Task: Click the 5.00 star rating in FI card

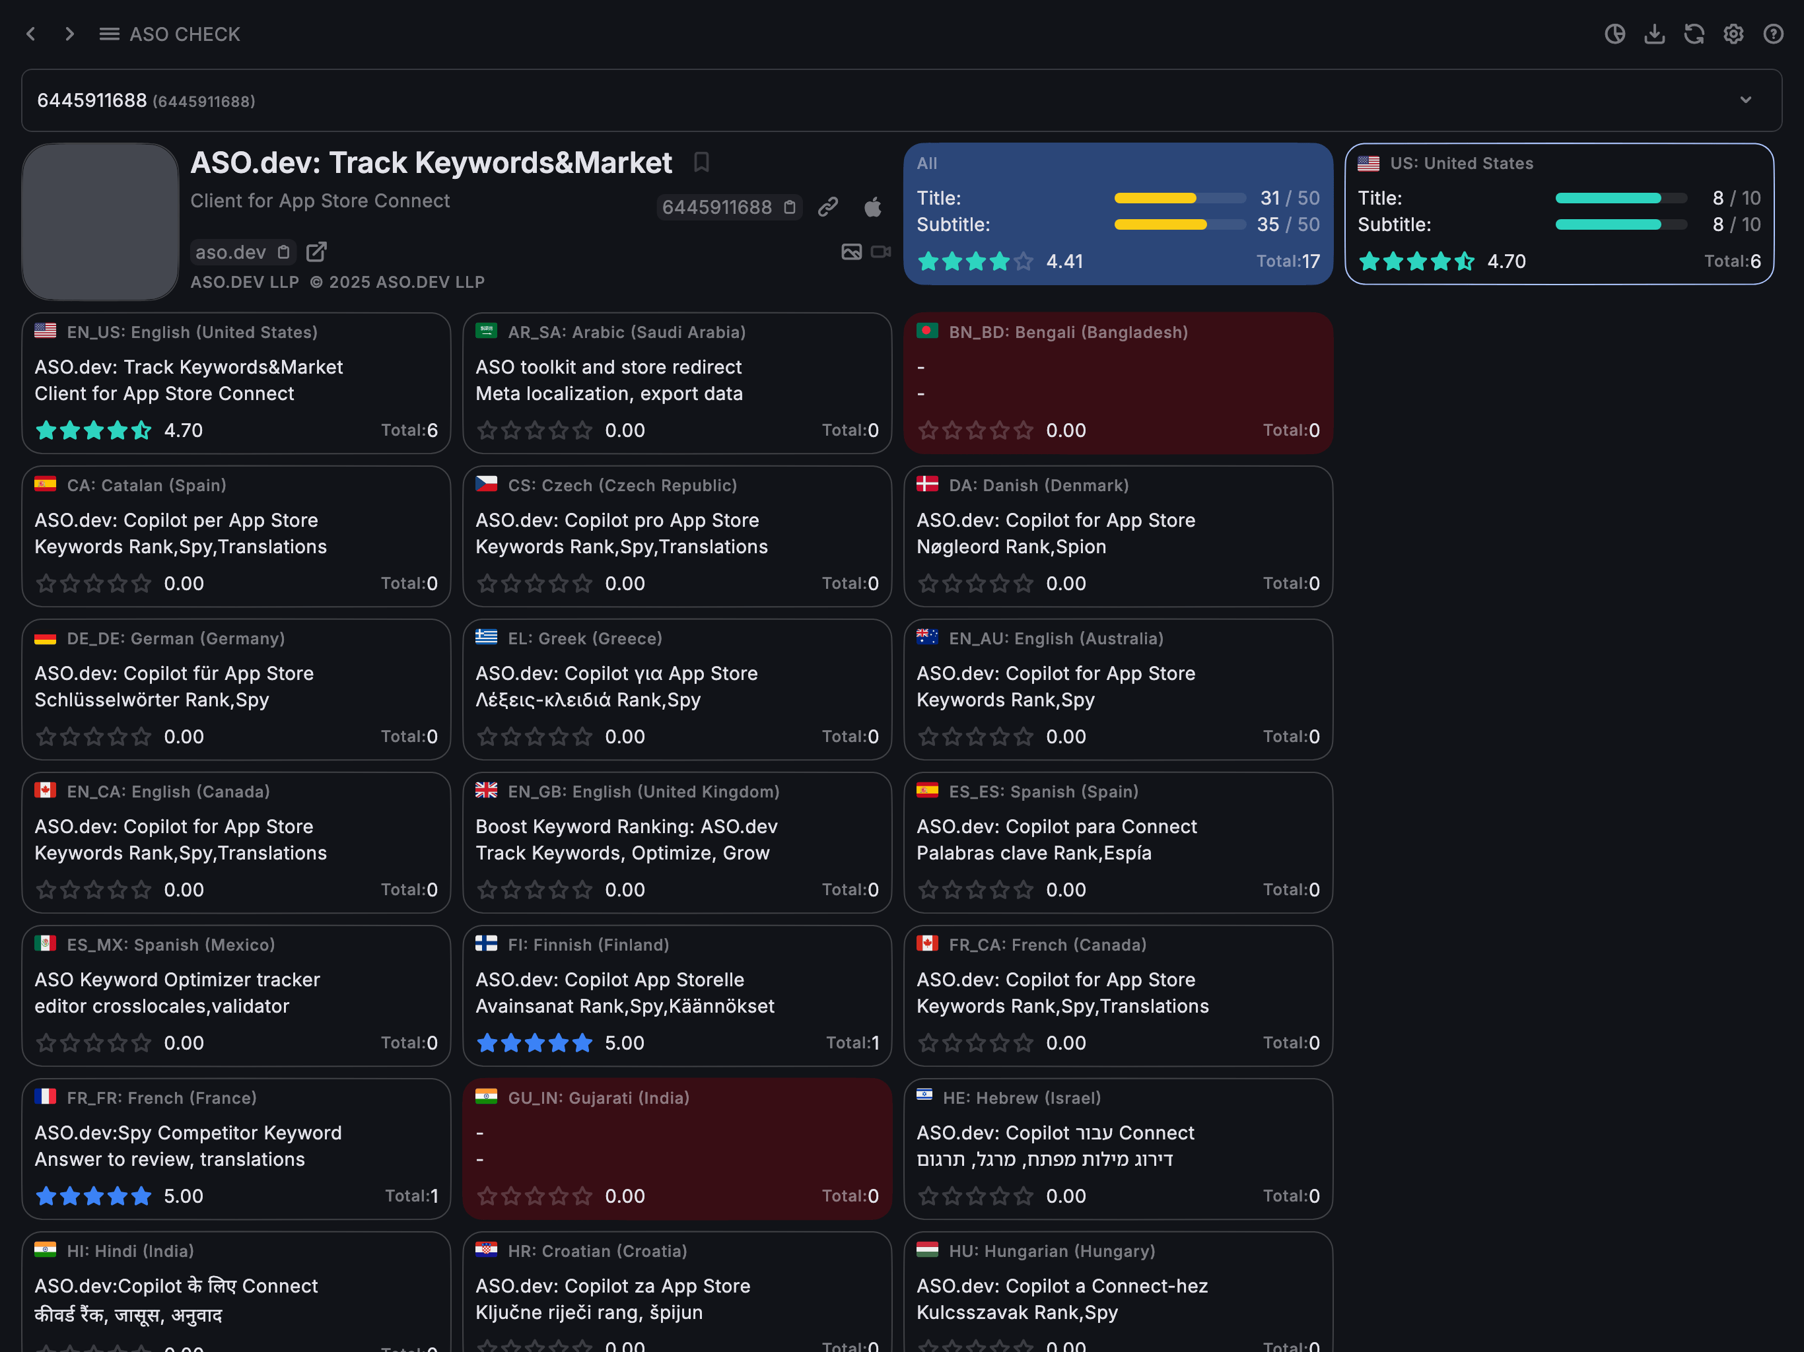Action: click(535, 1043)
